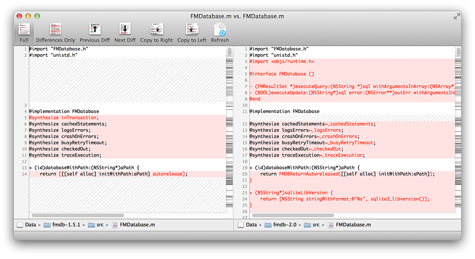Click the right pane horizontal scrollbar

(x=291, y=216)
